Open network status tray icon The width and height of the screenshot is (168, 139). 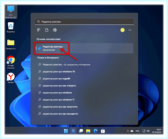144,131
